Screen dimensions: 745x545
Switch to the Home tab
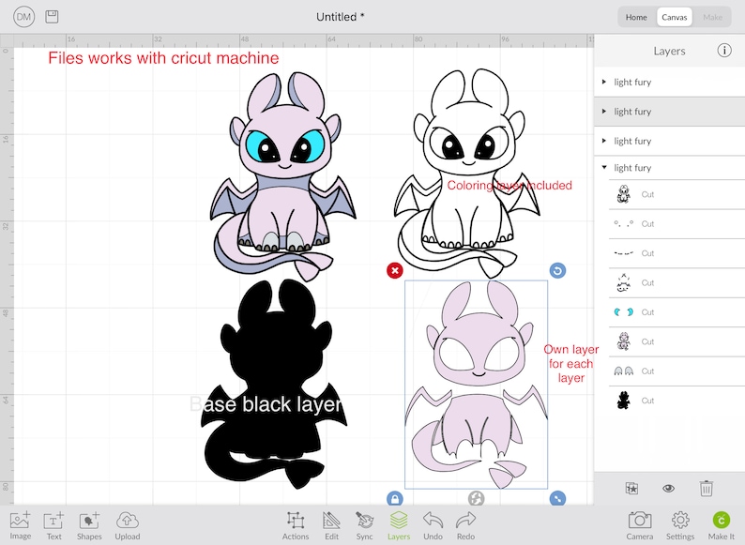pos(636,17)
